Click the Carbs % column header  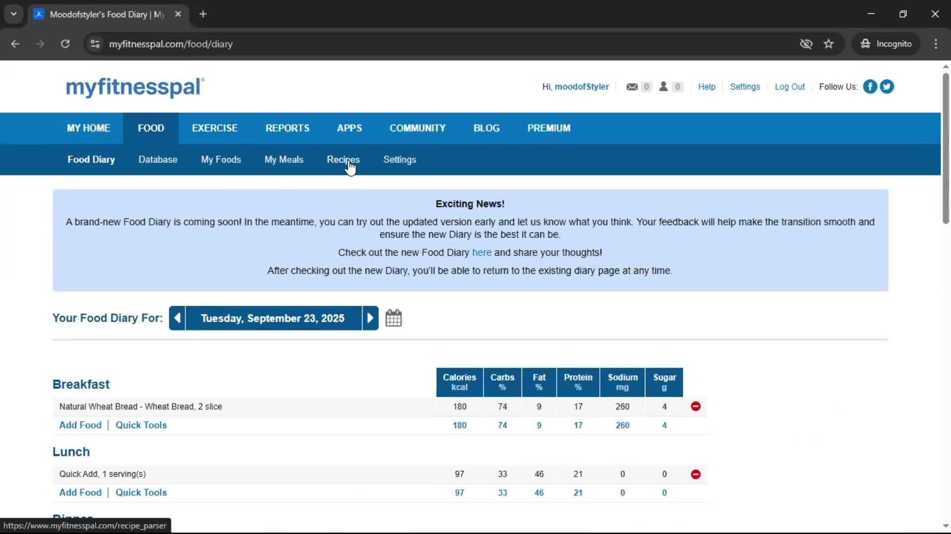click(x=502, y=382)
